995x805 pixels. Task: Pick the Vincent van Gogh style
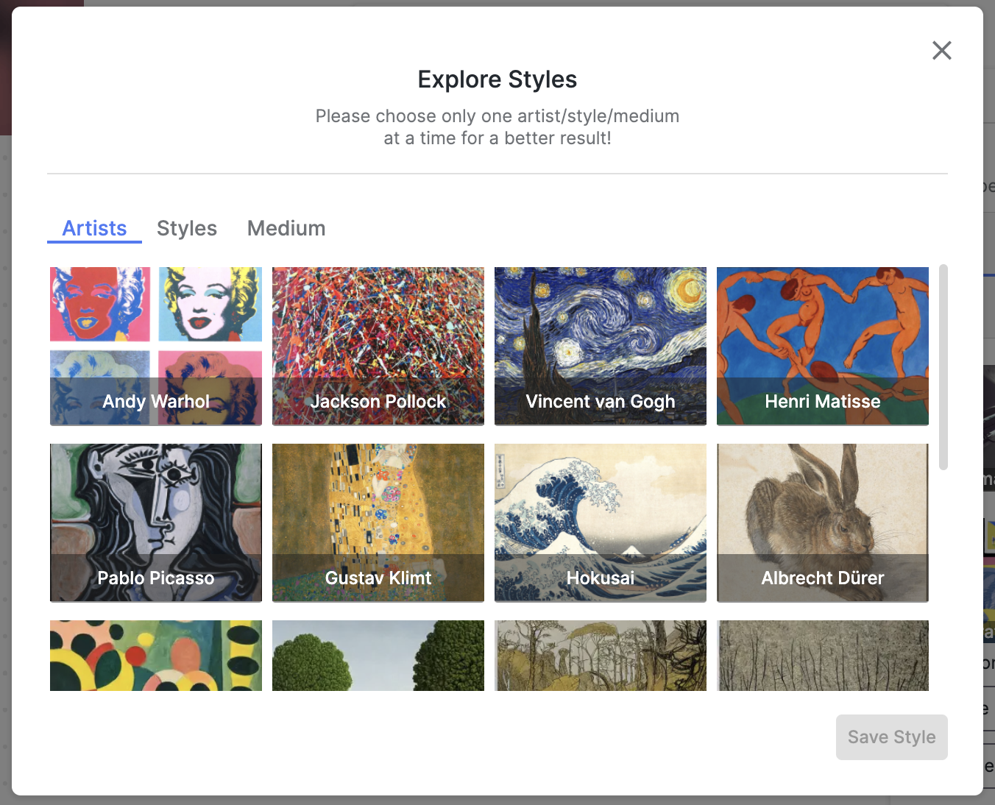pyautogui.click(x=601, y=346)
